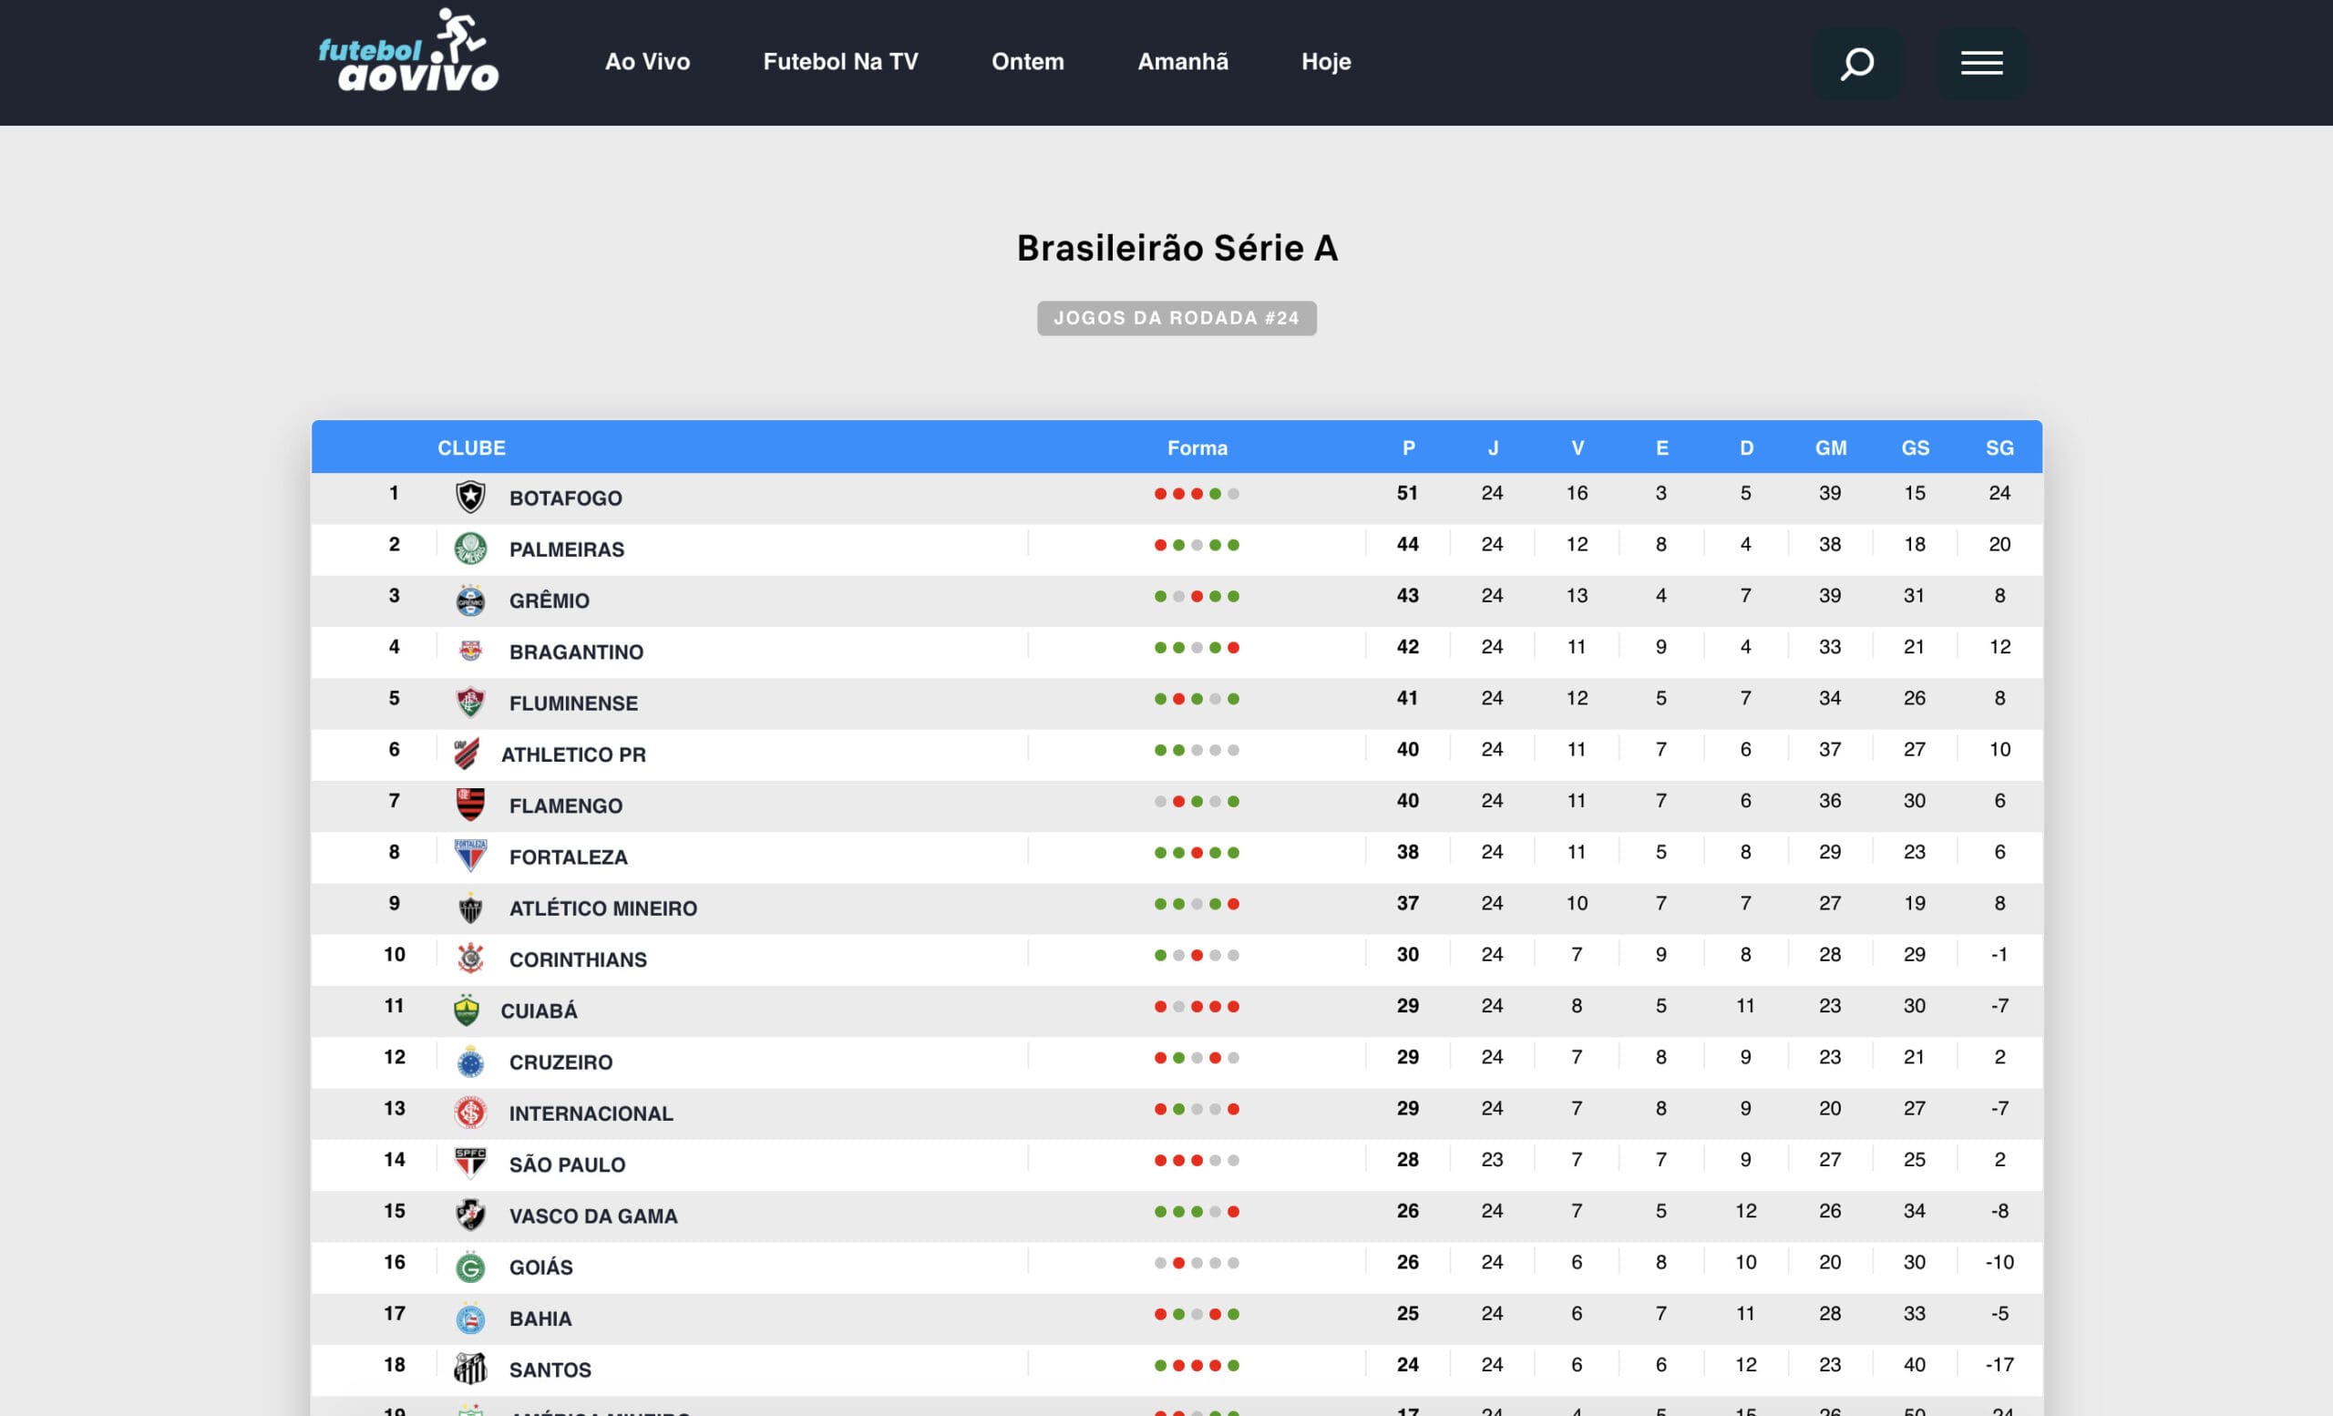This screenshot has height=1416, width=2333.
Task: Open the Ao Vivo menu item
Action: (x=648, y=62)
